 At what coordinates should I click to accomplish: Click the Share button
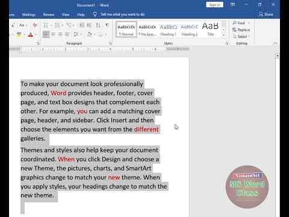[266, 14]
